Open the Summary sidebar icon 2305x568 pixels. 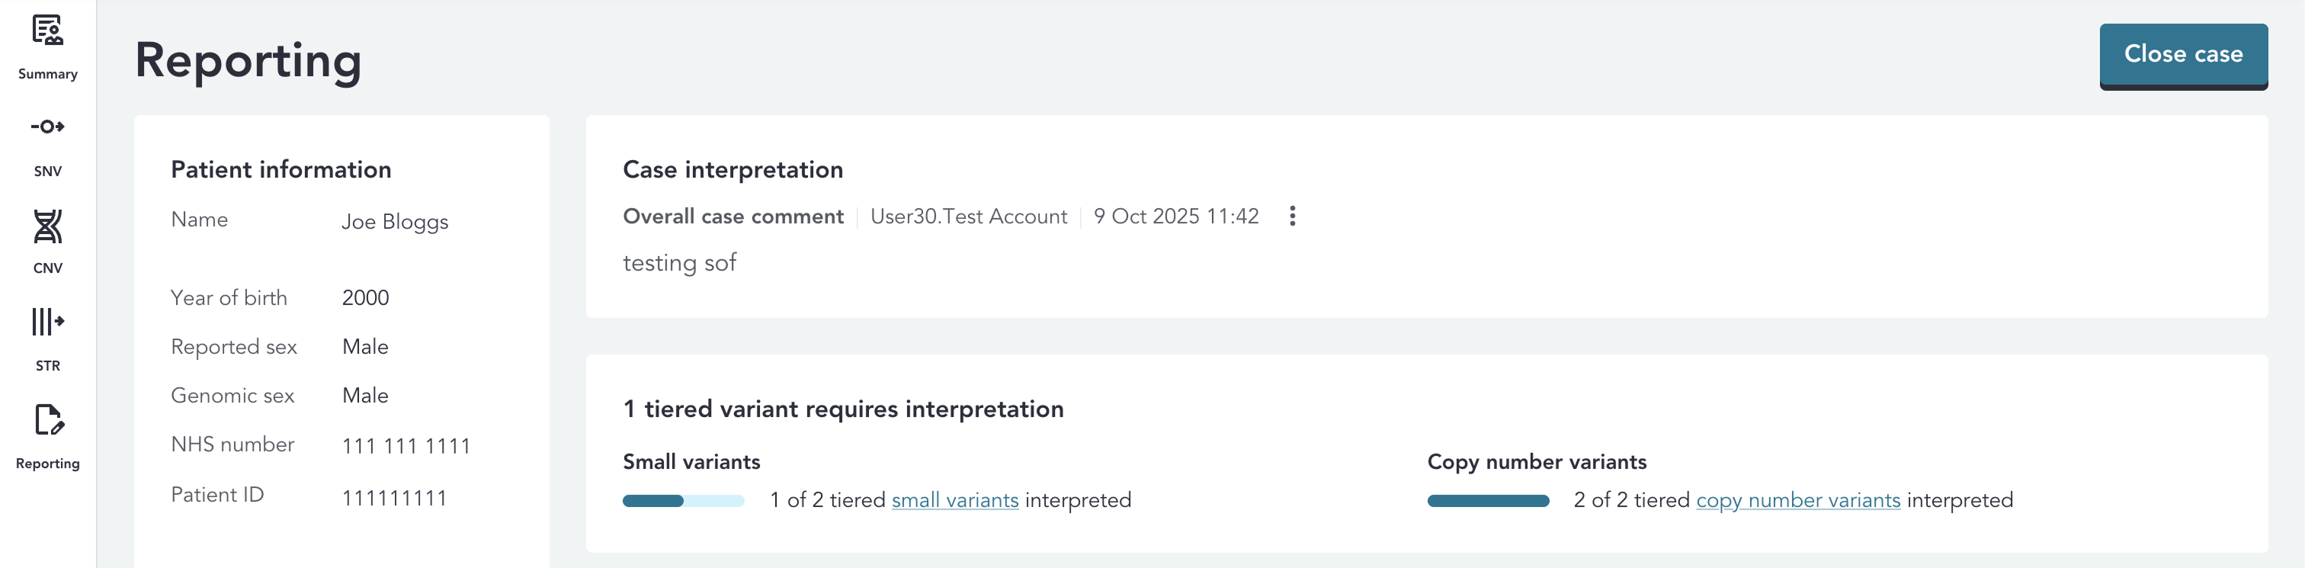[x=47, y=30]
